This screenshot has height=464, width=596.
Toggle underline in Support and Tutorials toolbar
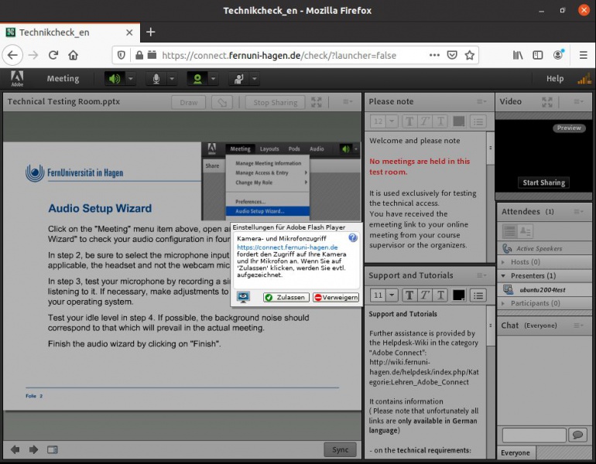(440, 295)
